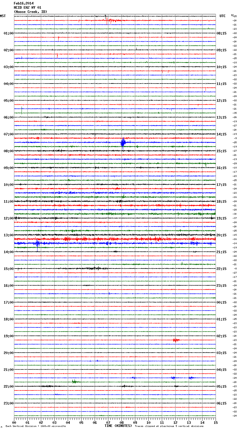Click the 15:15 UTC time label

[221, 151]
